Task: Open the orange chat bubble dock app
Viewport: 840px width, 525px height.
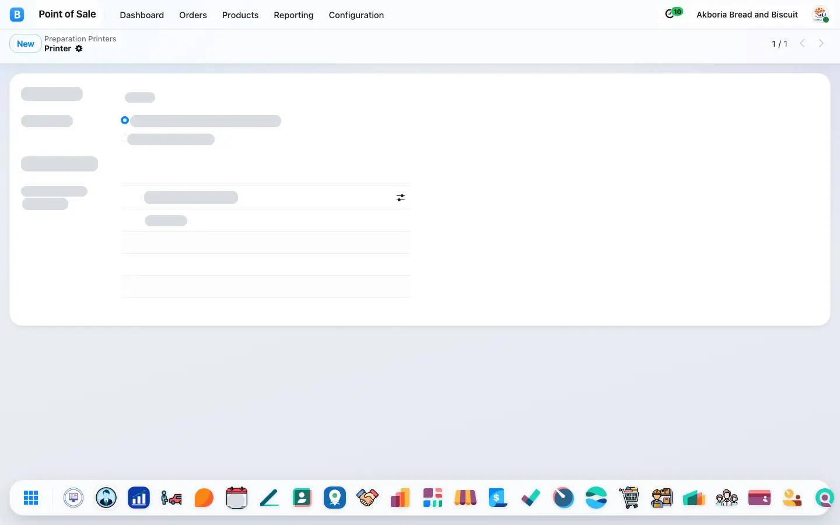Action: (204, 498)
